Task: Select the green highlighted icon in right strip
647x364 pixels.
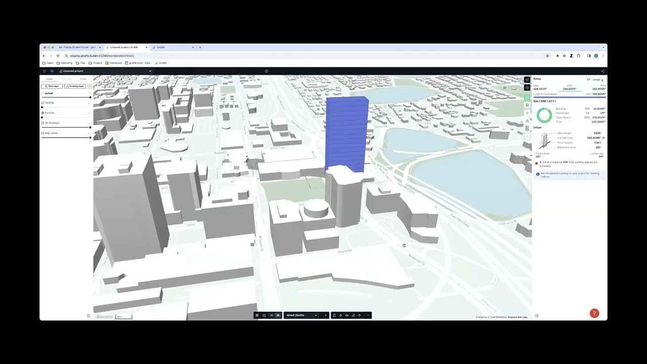Action: (x=527, y=97)
